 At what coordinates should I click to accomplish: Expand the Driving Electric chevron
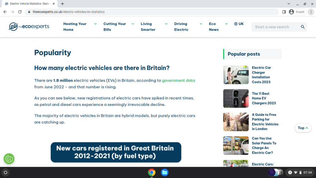(201, 24)
